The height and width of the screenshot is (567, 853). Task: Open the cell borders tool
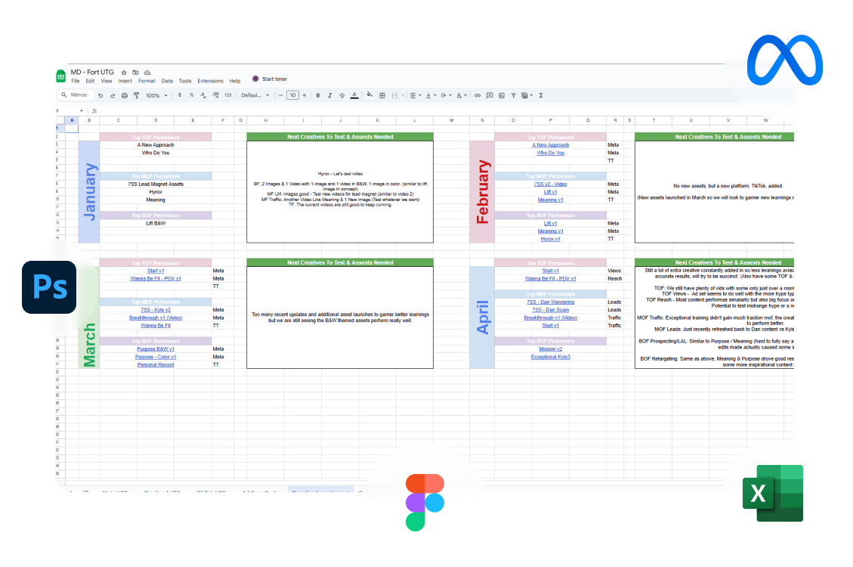point(382,95)
